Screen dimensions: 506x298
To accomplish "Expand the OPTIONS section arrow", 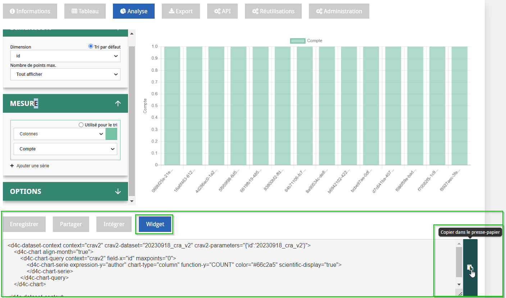I will [x=118, y=191].
